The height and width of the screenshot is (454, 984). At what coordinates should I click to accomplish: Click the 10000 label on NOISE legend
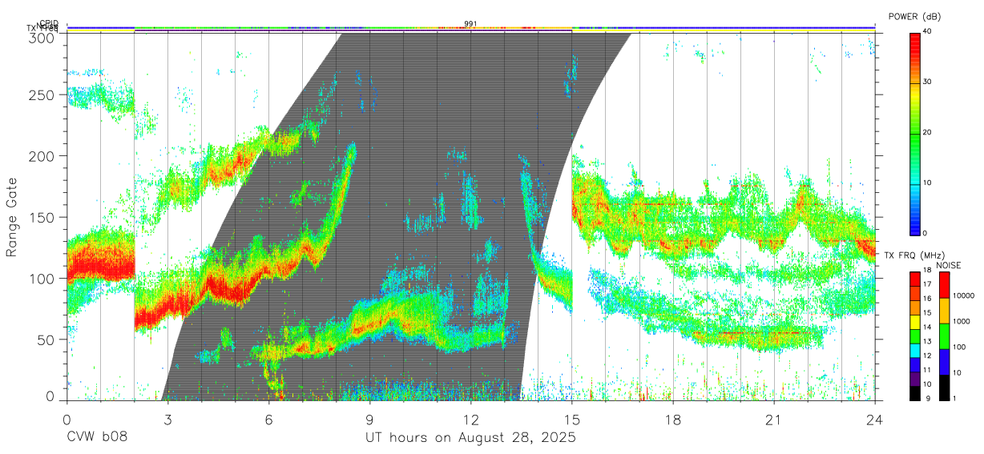pos(964,295)
